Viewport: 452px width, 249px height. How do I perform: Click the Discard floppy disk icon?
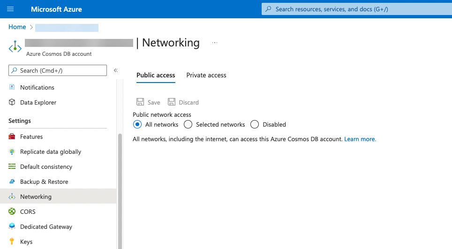(x=172, y=102)
